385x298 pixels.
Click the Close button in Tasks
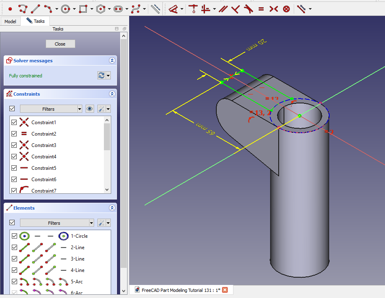(x=60, y=44)
